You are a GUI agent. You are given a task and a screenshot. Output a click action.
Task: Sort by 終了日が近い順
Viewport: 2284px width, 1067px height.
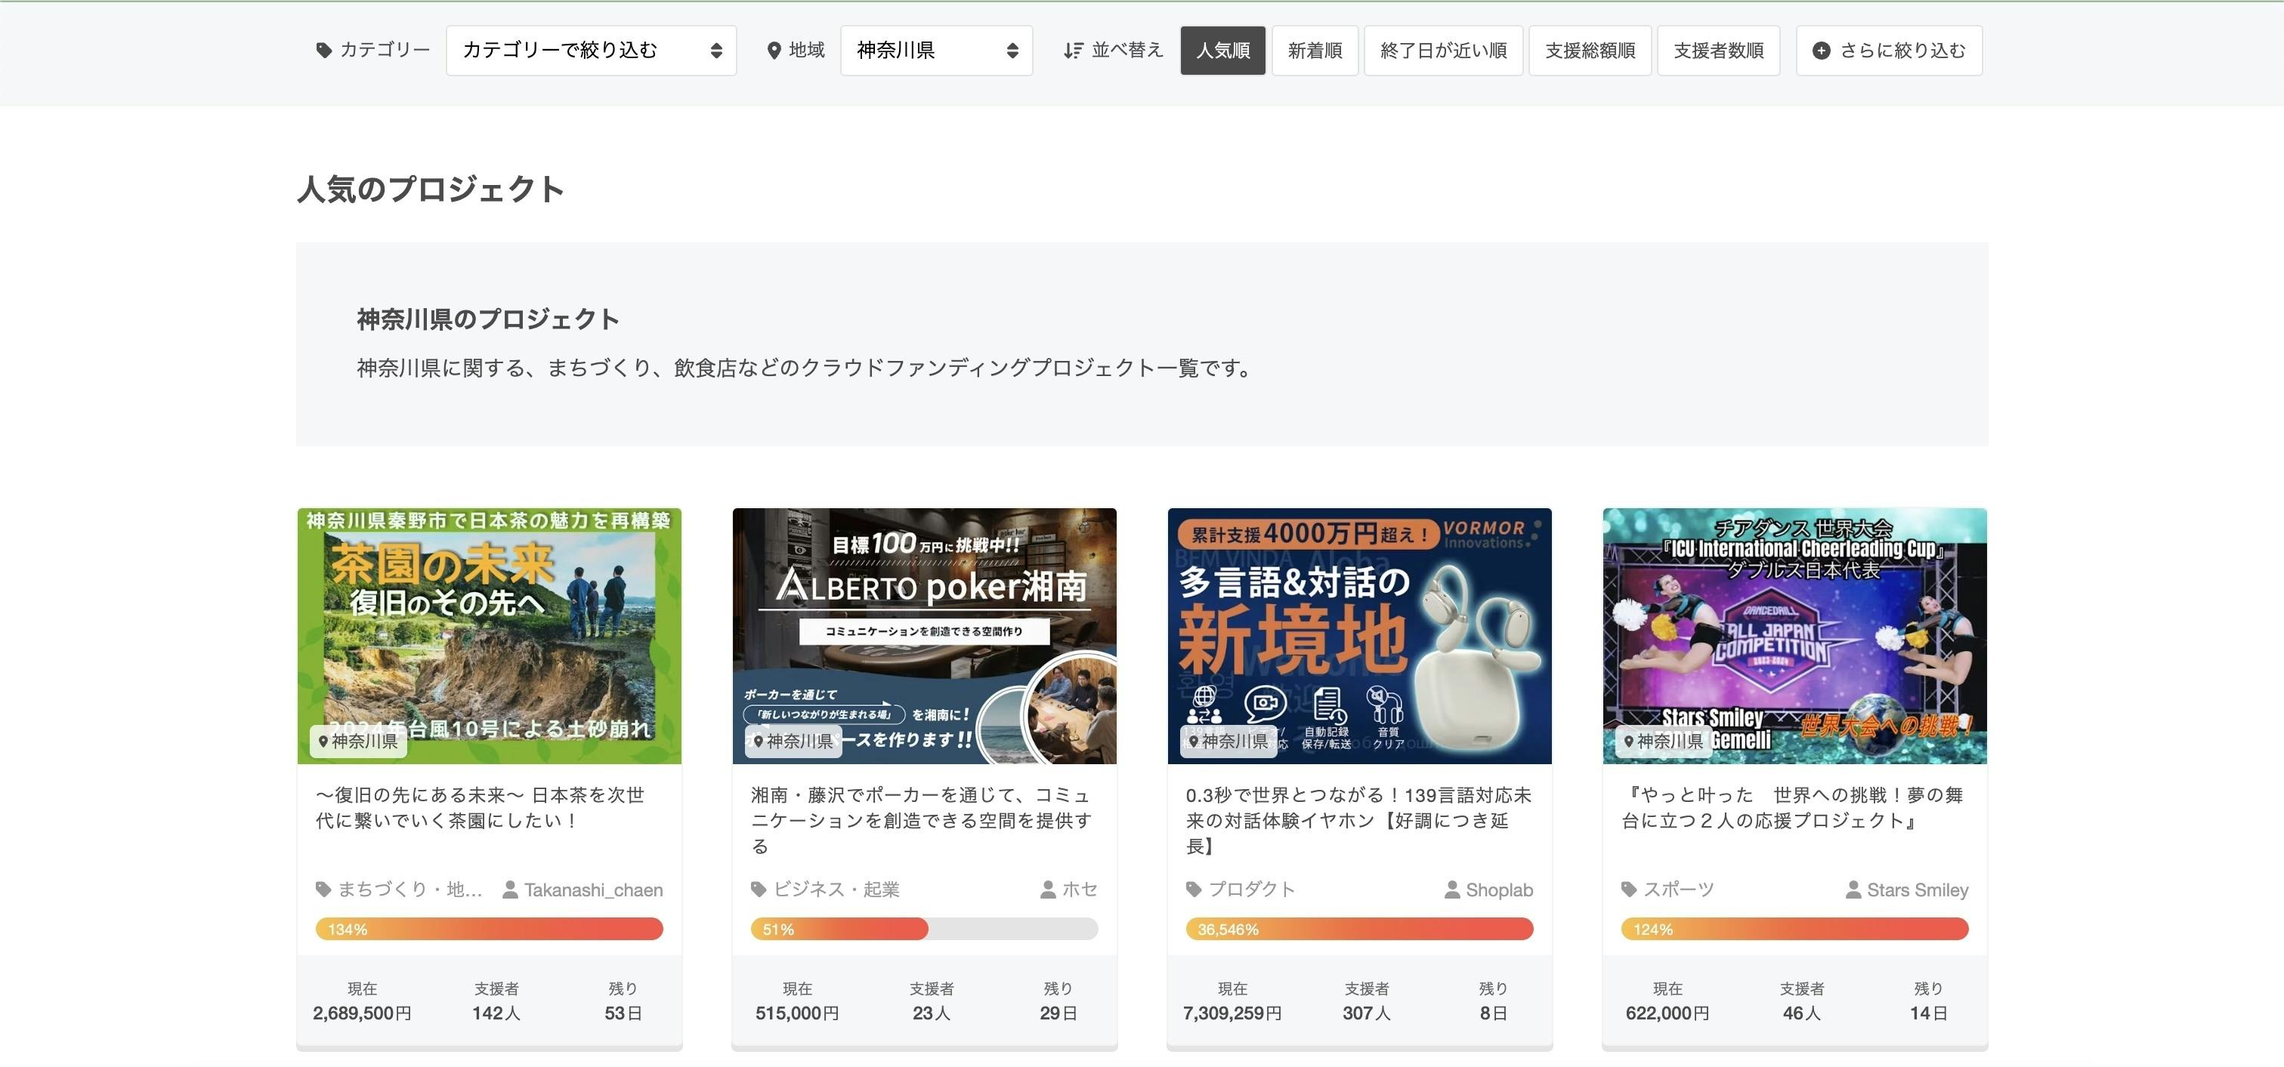pos(1442,51)
